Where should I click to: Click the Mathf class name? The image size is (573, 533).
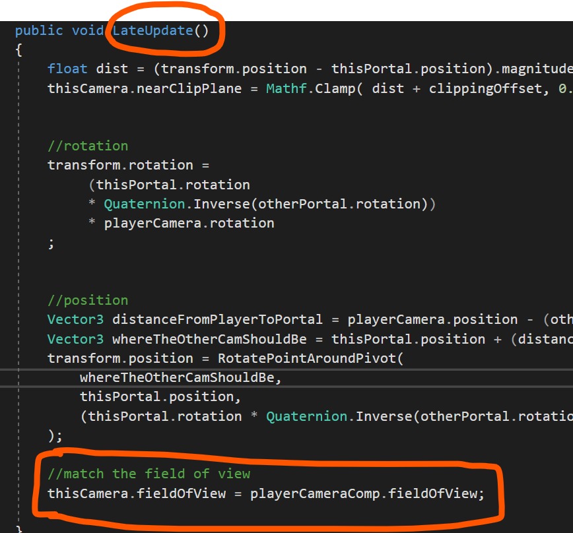[286, 88]
